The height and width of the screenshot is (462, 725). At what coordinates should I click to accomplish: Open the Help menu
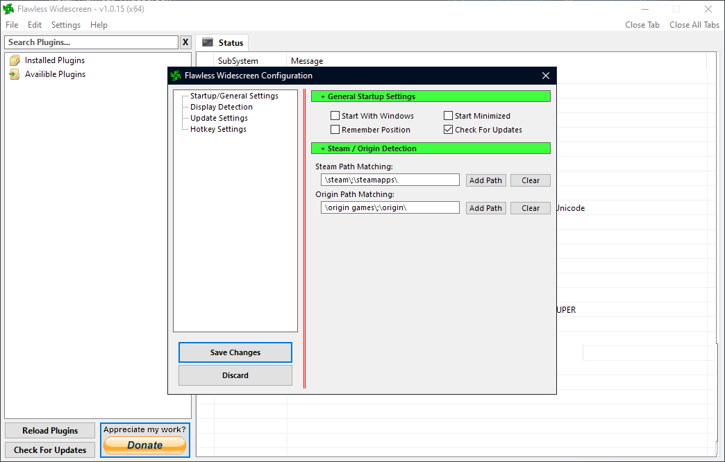(x=99, y=25)
